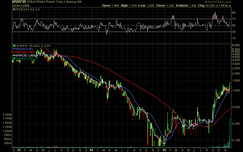Click the High 1.410 value
The width and height of the screenshot is (243, 152).
point(129,6)
